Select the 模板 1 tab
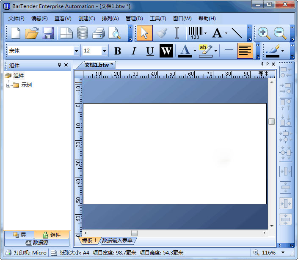Image resolution: width=298 pixels, height=260 pixels. pos(89,241)
